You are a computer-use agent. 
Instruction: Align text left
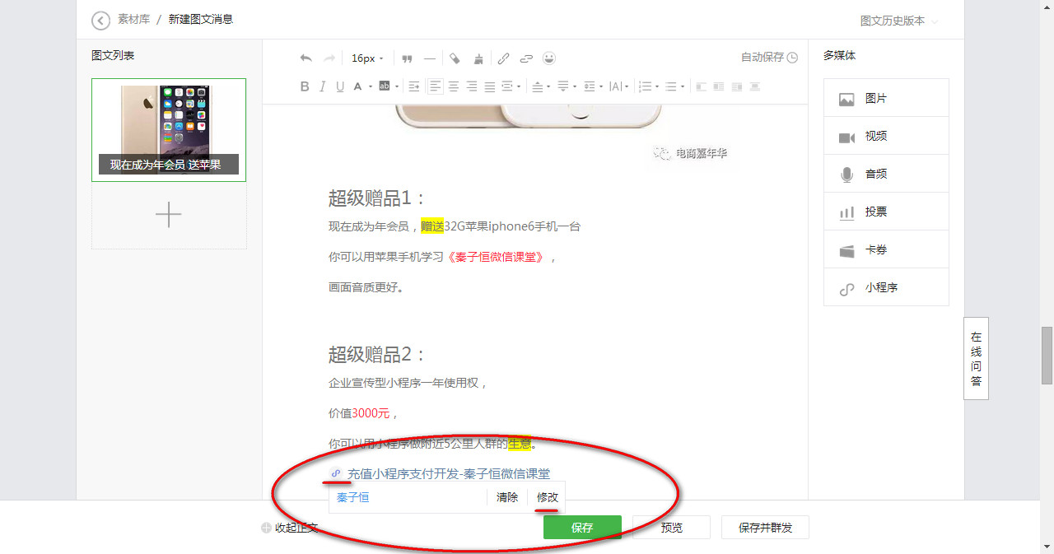pyautogui.click(x=435, y=86)
